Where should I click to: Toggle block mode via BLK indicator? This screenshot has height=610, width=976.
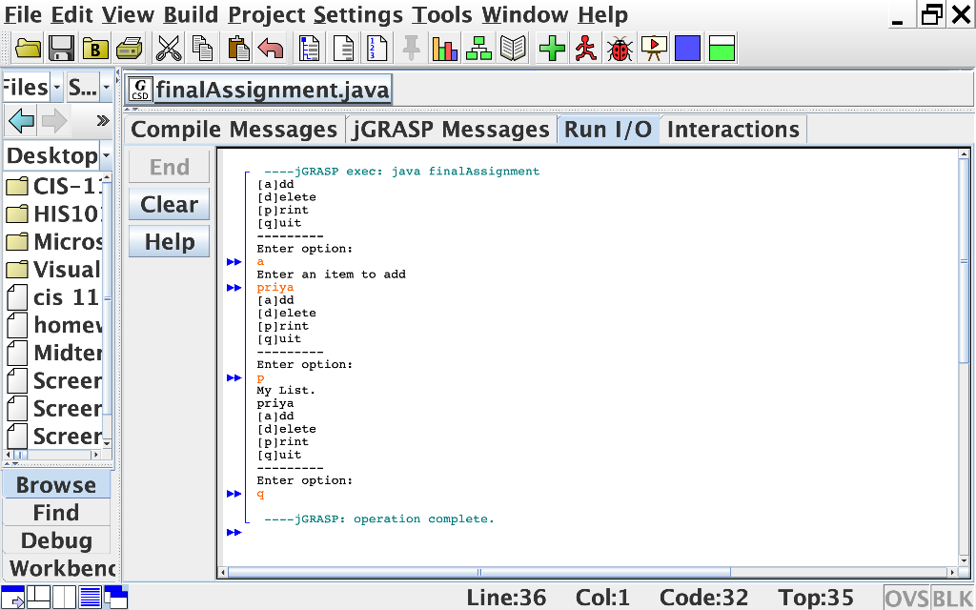click(x=950, y=597)
